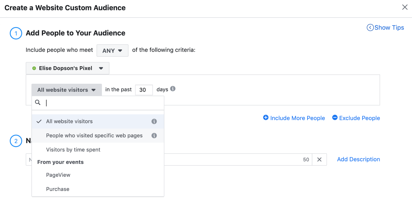Click the days number input showing 30

tap(144, 90)
